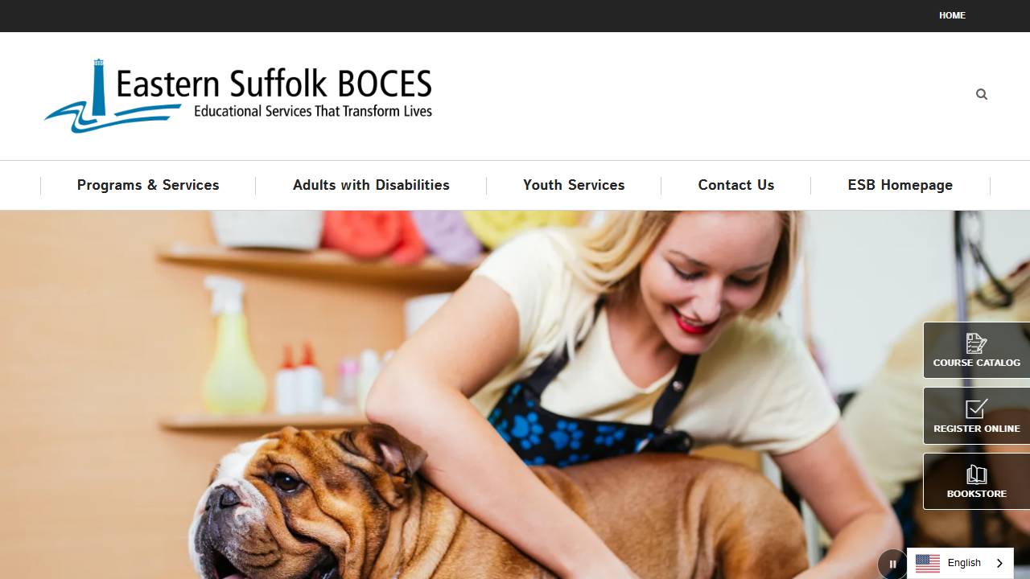
Task: Pause the slideshow with the pause button
Action: click(x=892, y=564)
